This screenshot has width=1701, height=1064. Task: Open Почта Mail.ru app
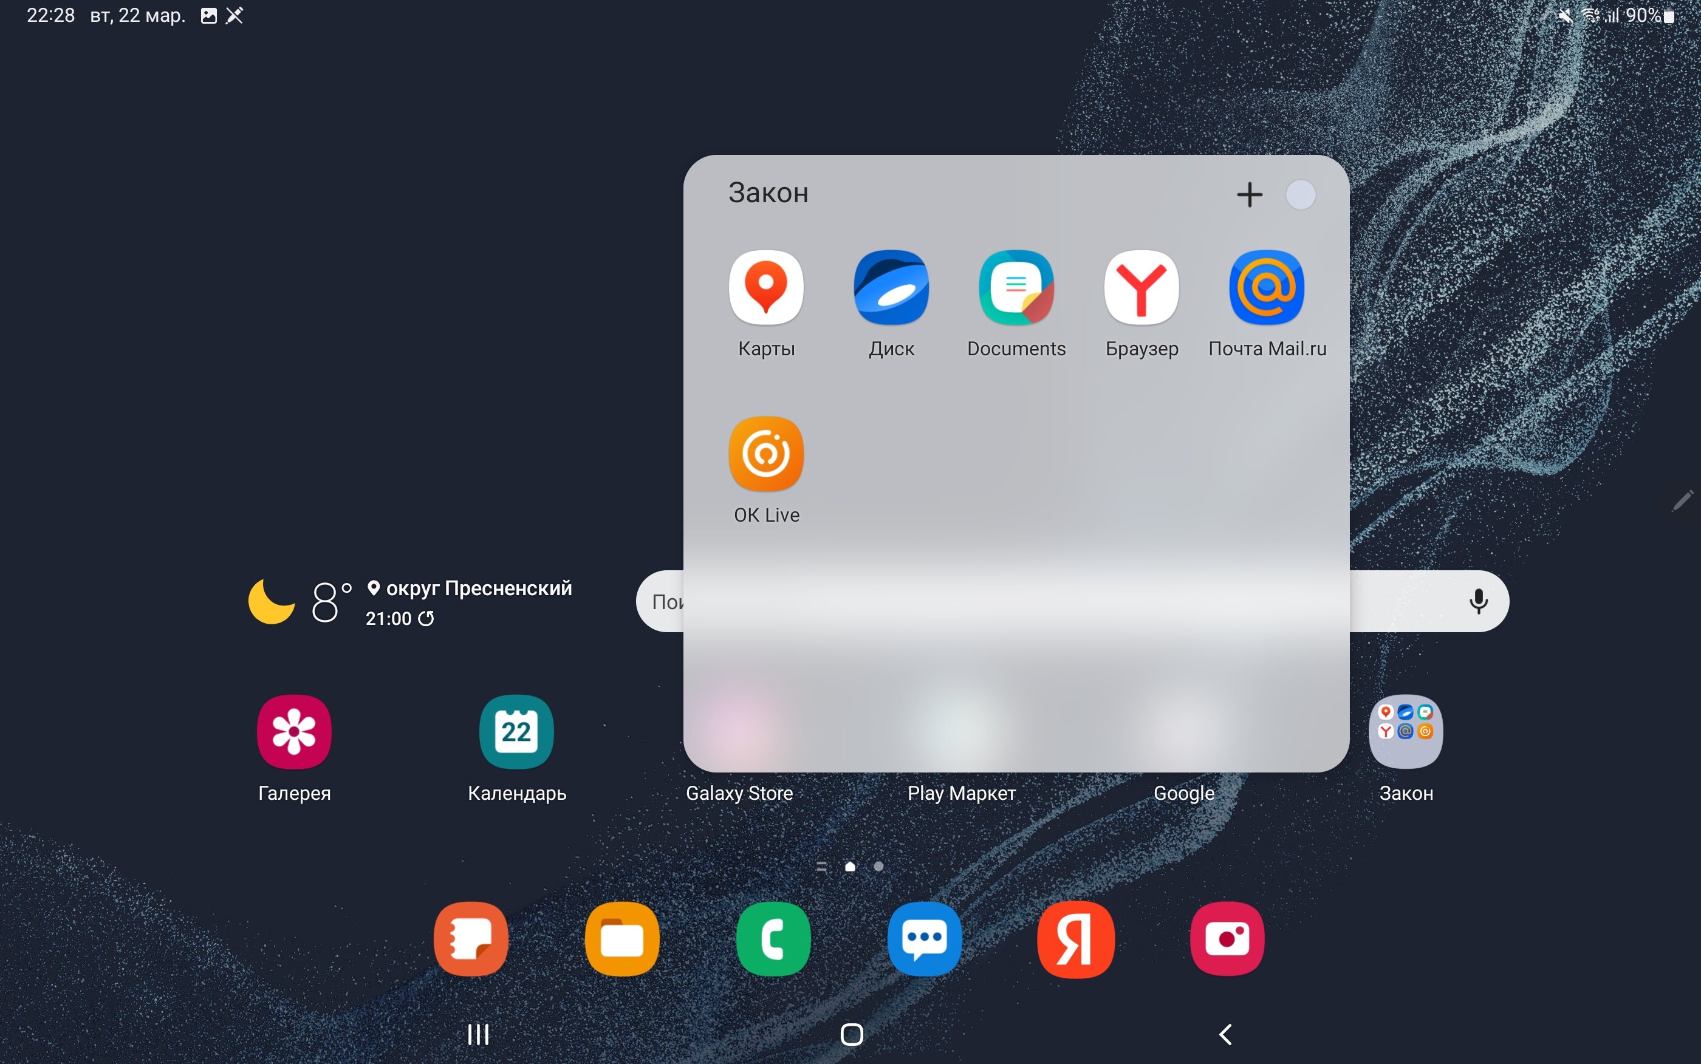pos(1267,287)
